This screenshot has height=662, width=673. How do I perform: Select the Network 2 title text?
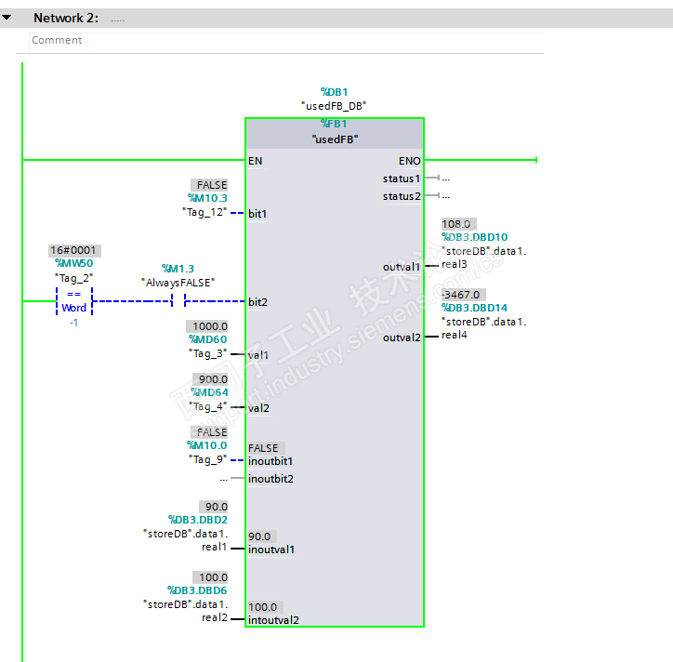(66, 18)
